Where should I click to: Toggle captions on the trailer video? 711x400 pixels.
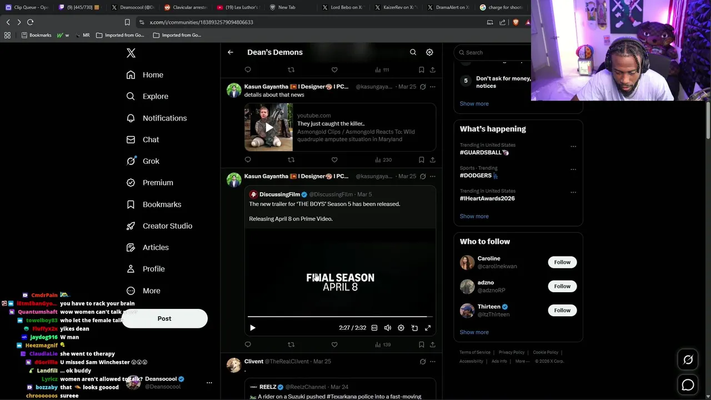pos(374,328)
